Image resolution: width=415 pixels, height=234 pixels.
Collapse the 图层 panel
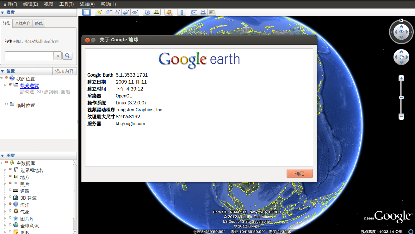pos(3,155)
